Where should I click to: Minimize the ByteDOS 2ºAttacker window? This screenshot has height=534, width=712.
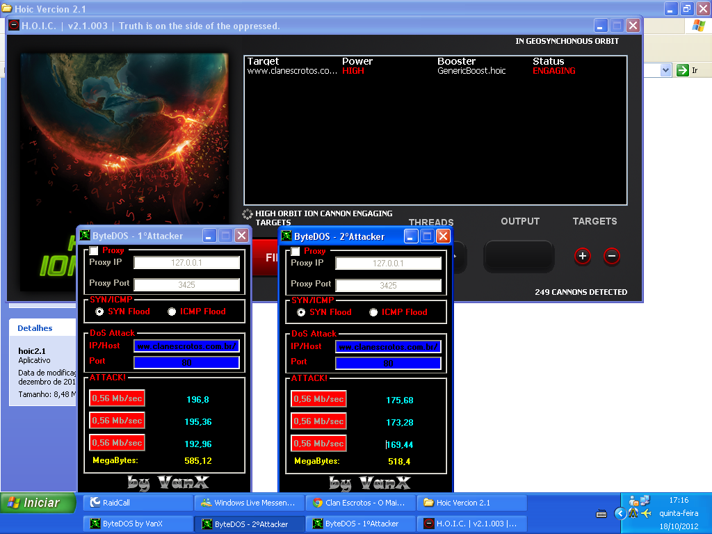click(411, 236)
